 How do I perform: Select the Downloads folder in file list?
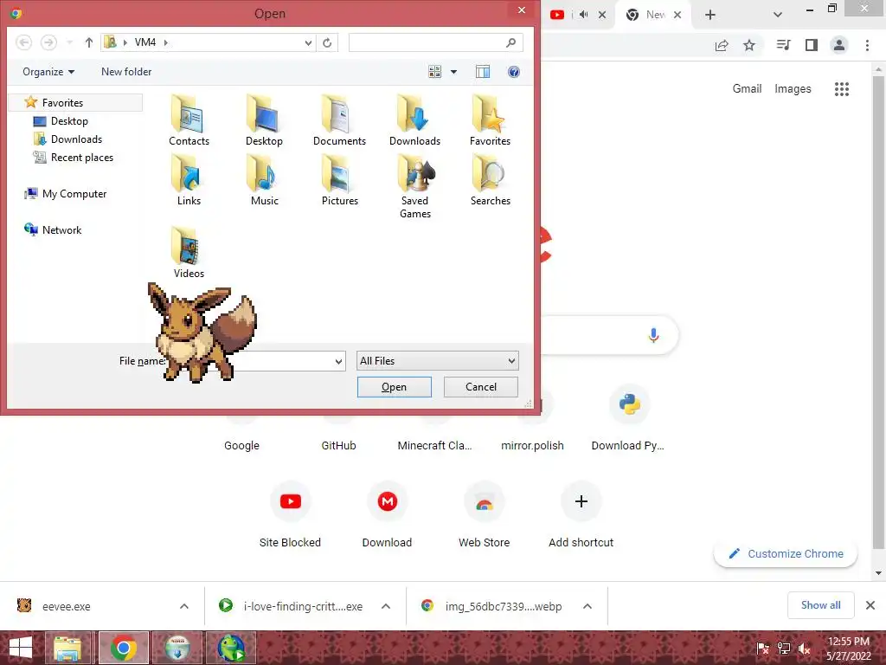[x=414, y=120]
